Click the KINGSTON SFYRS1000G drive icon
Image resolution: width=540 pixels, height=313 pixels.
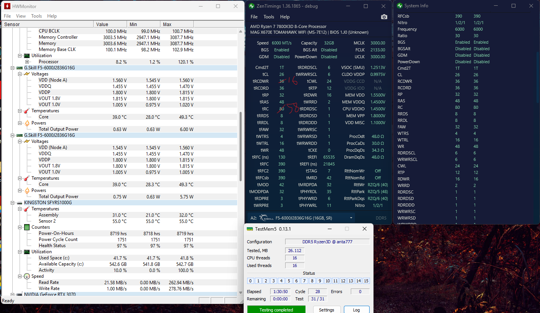[20, 203]
